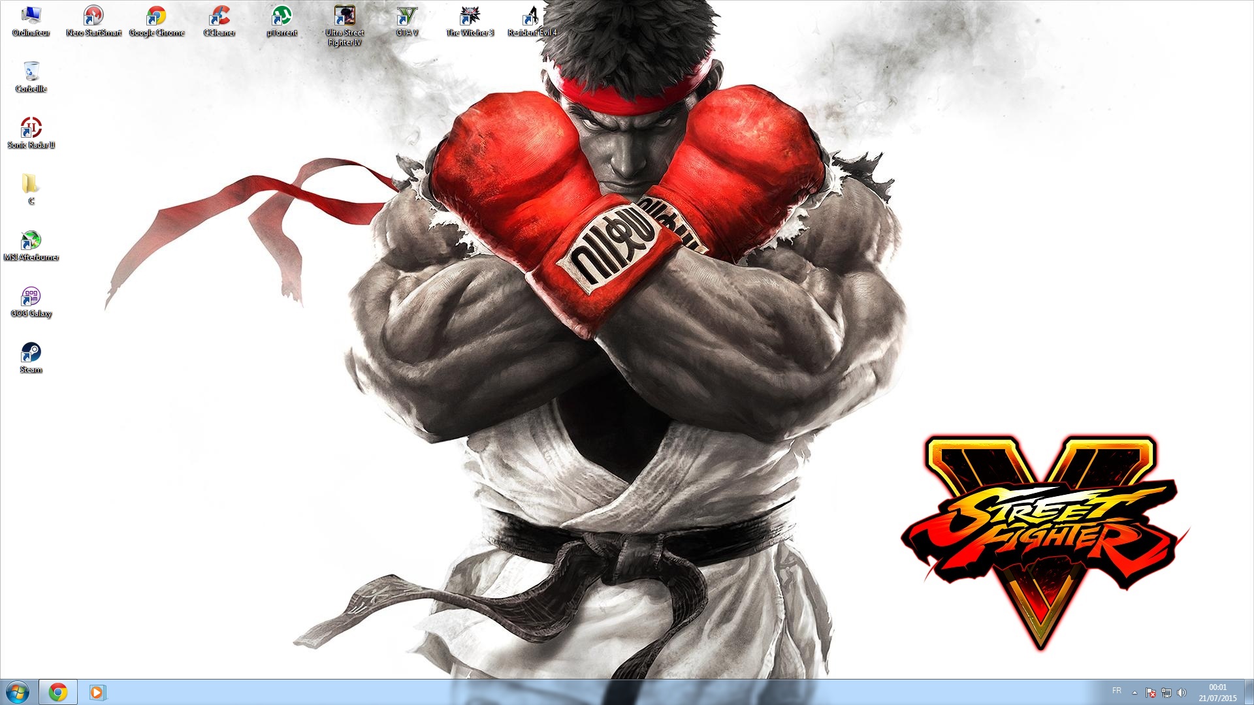Select the CCleaner desktop shortcut
The width and height of the screenshot is (1254, 705).
[219, 21]
